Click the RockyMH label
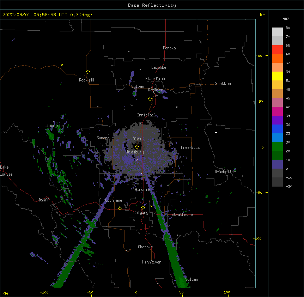Viewport: 304px width, 297px height. [x=86, y=80]
